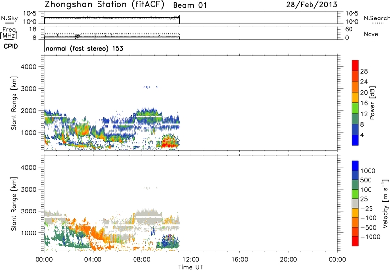The height and width of the screenshot is (270, 390).
Task: Click the "18" frequency axis tick label
Action: [x=33, y=29]
